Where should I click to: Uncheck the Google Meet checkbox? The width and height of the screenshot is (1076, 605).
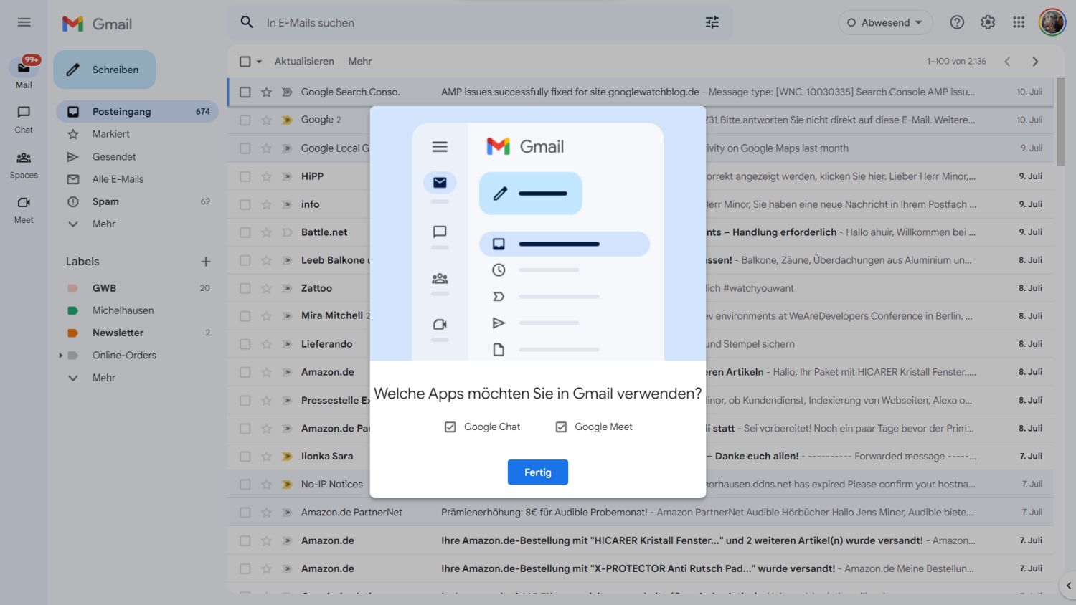coord(561,427)
